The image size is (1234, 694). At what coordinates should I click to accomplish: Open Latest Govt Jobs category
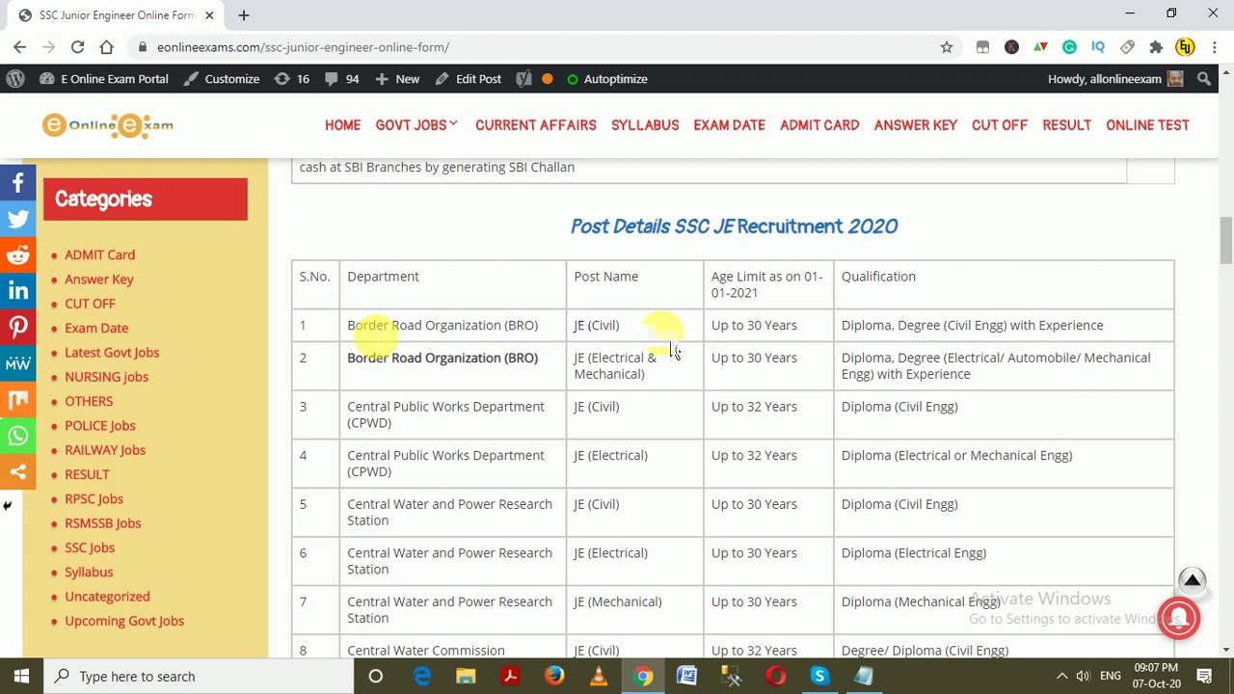(112, 353)
